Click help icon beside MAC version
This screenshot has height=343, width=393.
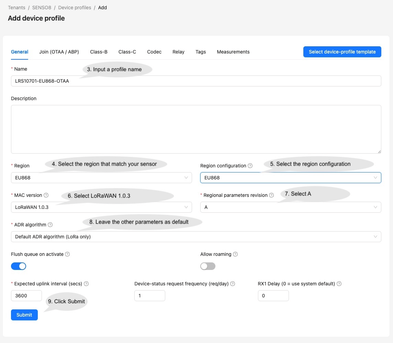46,195
